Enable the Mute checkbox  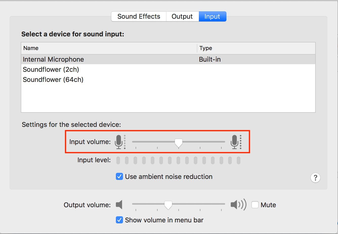click(x=255, y=205)
